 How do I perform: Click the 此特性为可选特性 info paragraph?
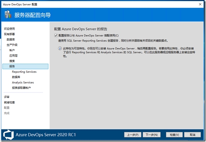[x=129, y=52]
